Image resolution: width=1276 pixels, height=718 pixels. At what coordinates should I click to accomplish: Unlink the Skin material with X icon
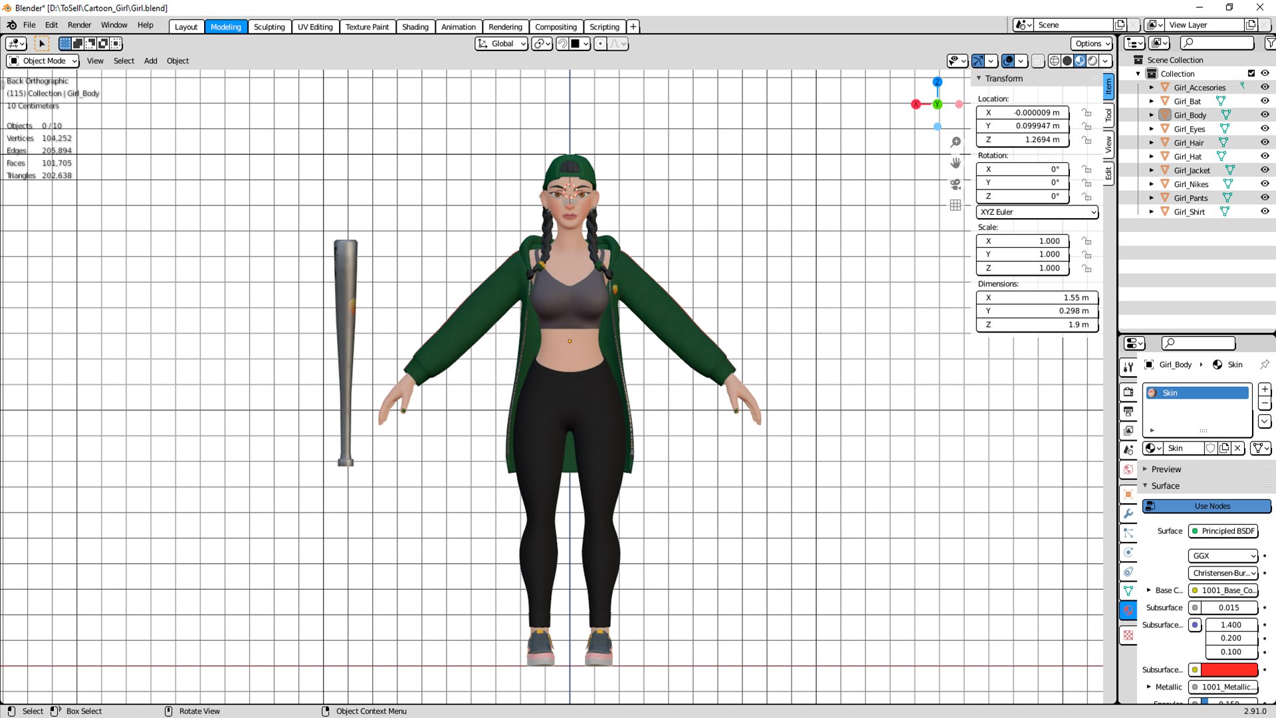pos(1237,448)
